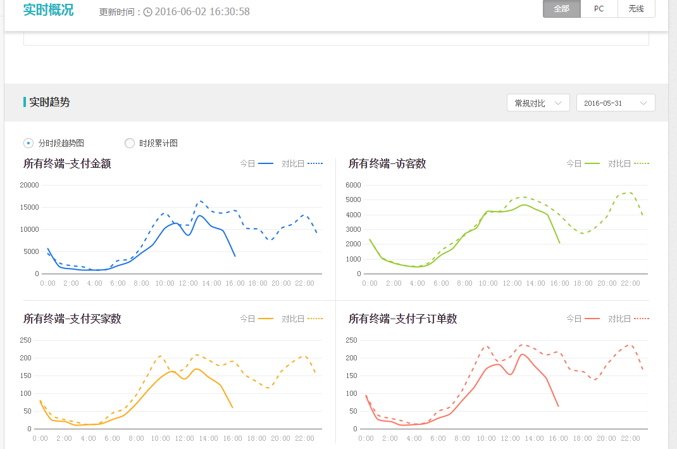
Task: Click the 所有终端-访客数 chart title
Action: pyautogui.click(x=387, y=164)
